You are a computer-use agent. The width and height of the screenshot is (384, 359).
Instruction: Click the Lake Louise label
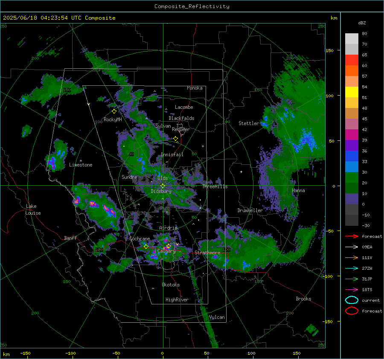(x=33, y=210)
